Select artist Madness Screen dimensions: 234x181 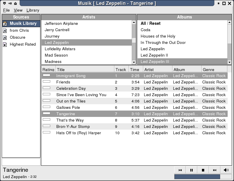[x=87, y=61]
